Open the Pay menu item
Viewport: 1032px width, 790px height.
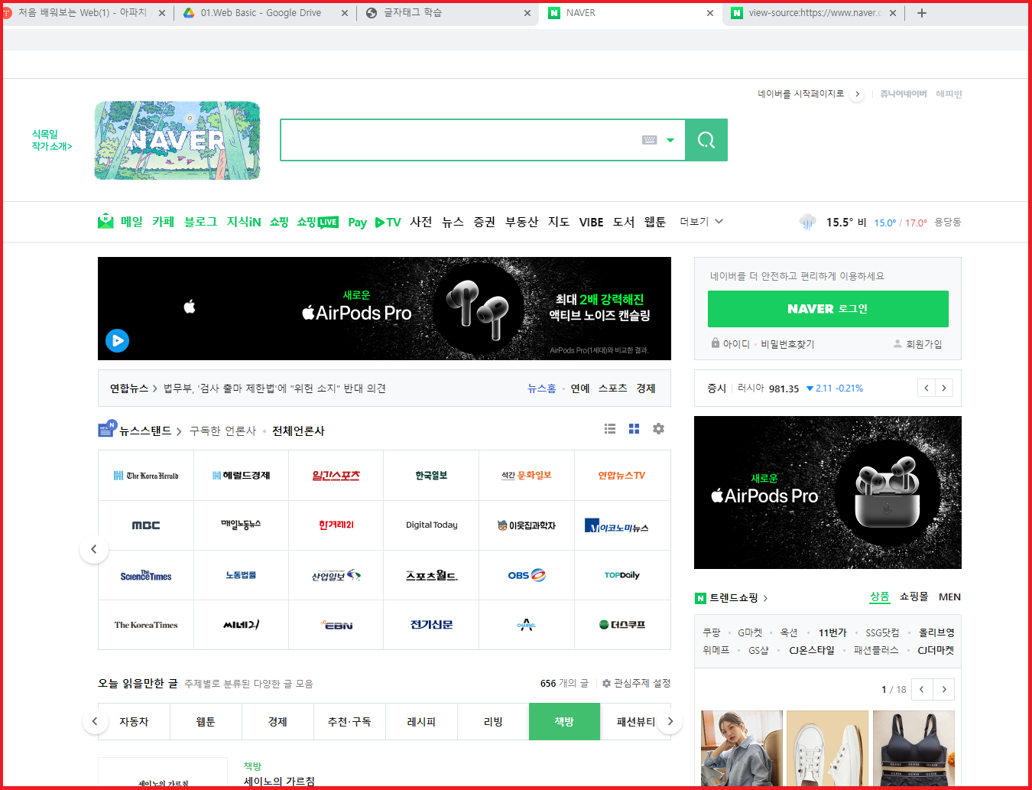[357, 223]
